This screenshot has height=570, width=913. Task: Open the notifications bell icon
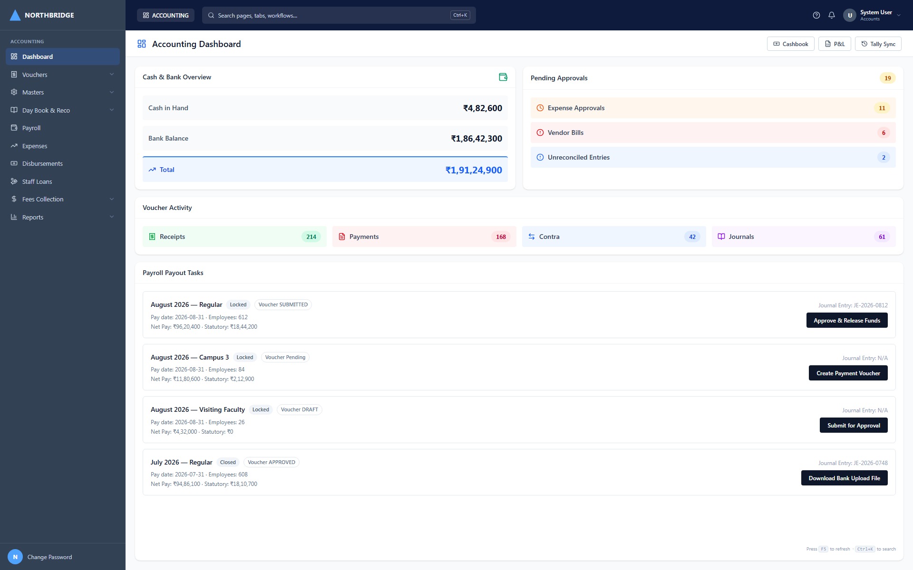[x=832, y=15]
